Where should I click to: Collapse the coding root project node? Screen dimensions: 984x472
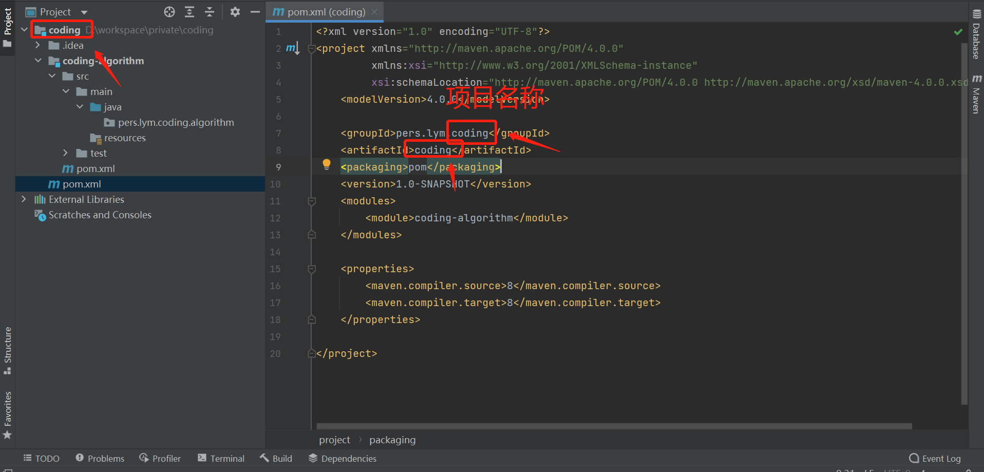[24, 30]
